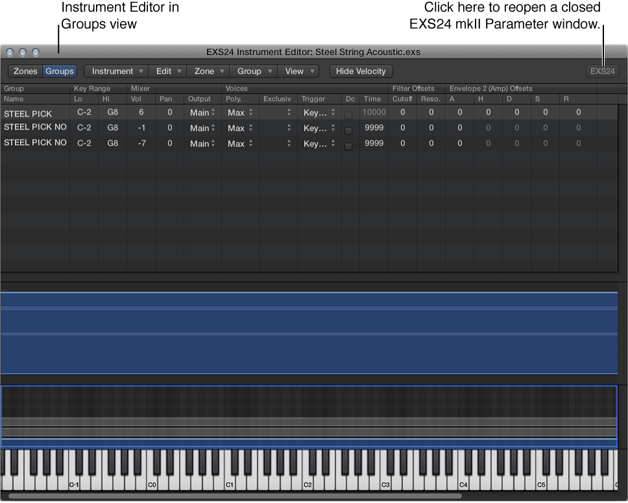628x503 pixels.
Task: Open the Group menu
Action: click(x=253, y=71)
